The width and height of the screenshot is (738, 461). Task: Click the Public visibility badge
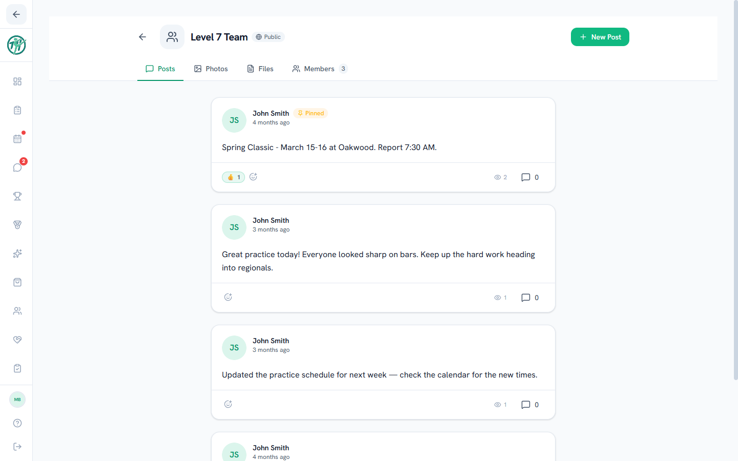point(269,37)
